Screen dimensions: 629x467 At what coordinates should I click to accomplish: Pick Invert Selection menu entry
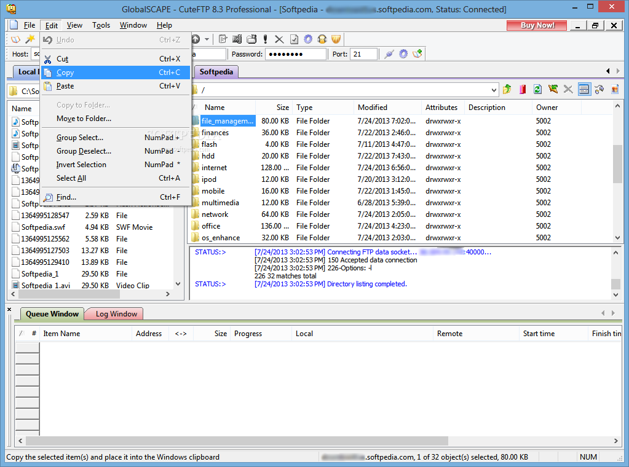[x=81, y=165]
